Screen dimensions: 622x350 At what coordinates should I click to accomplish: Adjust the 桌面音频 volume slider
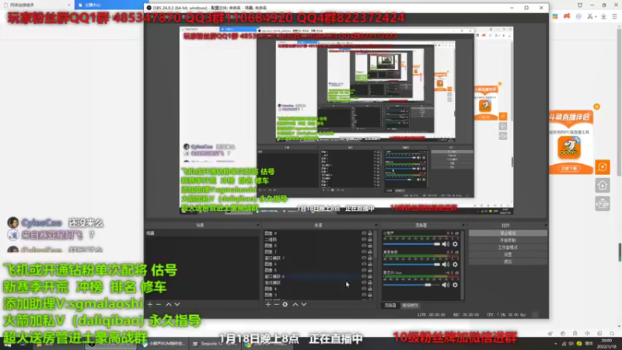pyautogui.click(x=412, y=264)
